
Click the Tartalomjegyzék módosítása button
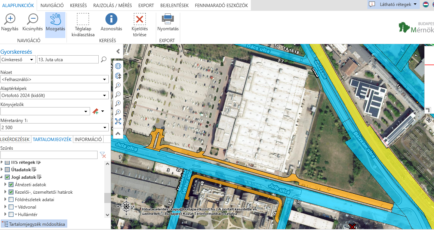point(34,224)
